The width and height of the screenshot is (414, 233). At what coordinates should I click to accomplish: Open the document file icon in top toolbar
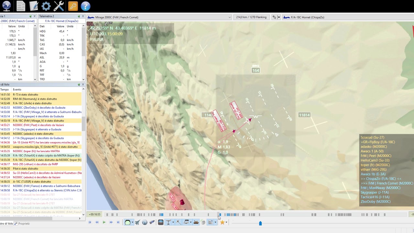(21, 6)
